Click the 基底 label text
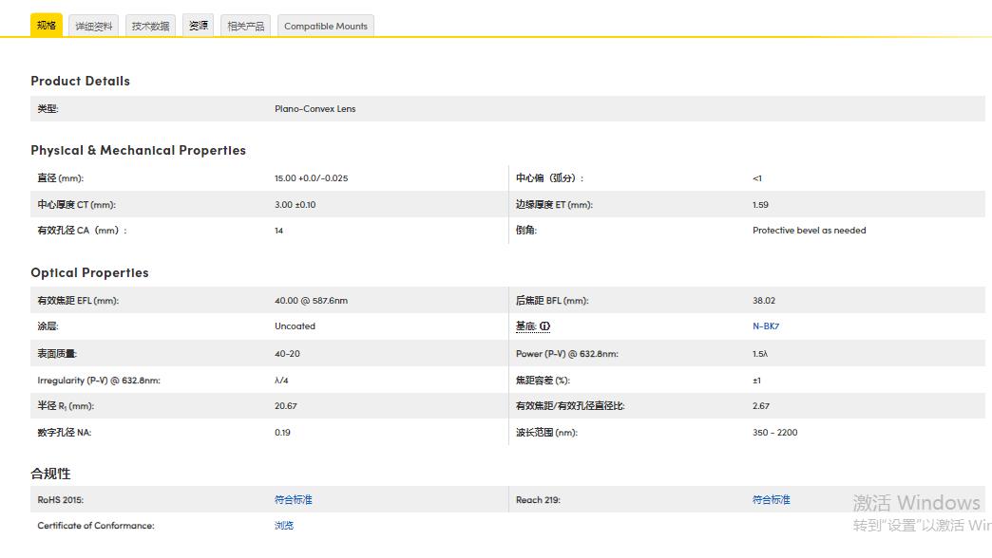 (x=526, y=326)
